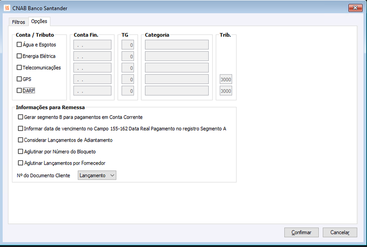Toggle Informar data de vencimento checkbox

tap(21, 128)
